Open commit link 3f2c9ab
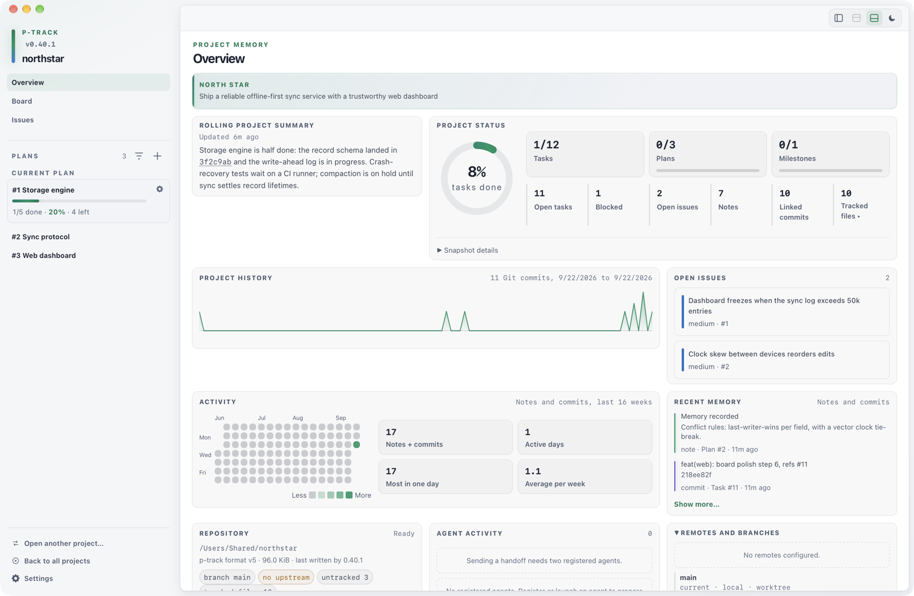914x596 pixels. coord(215,162)
